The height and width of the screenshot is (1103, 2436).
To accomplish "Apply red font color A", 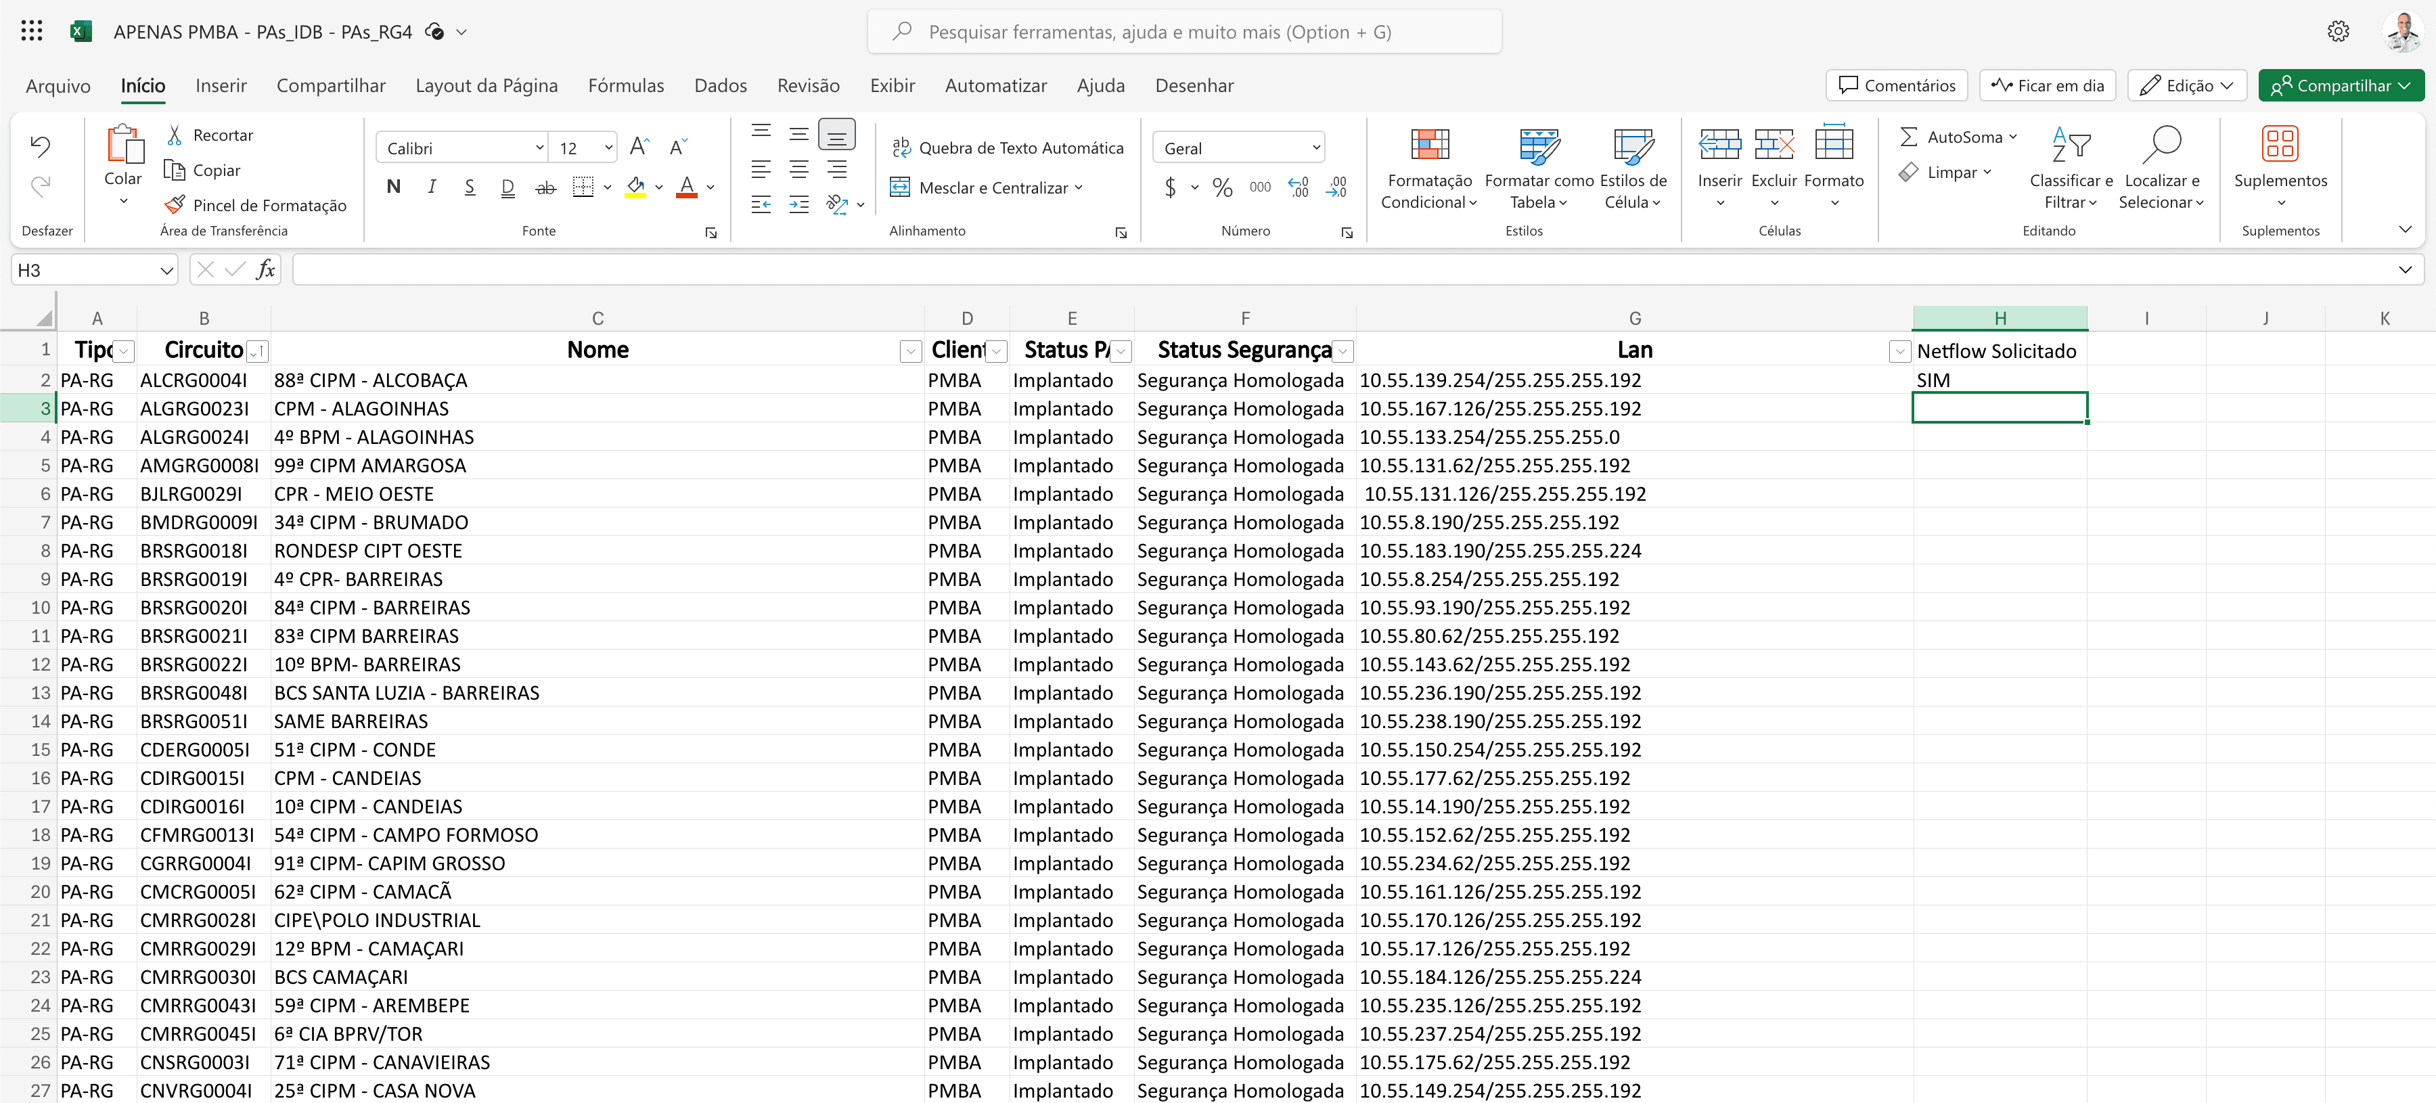I will [687, 187].
